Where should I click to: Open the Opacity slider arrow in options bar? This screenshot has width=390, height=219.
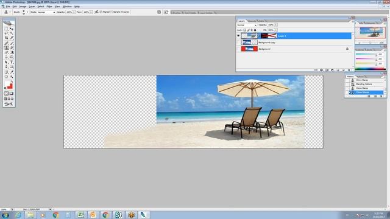point(74,12)
